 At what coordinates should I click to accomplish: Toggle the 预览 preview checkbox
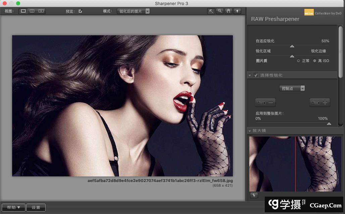click(x=80, y=11)
